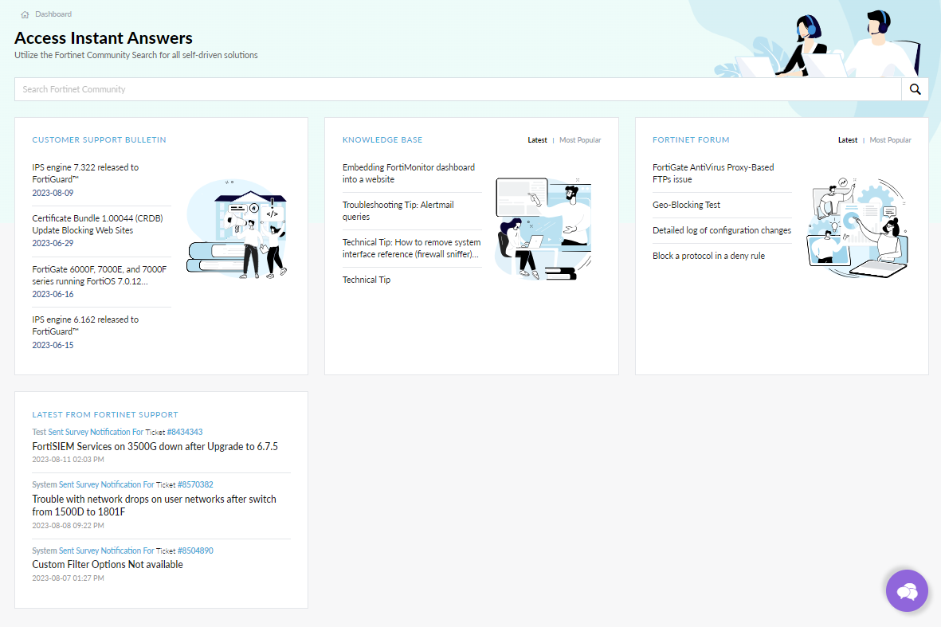The image size is (941, 627).
Task: Open FortiGate 6000F, 7000E, 7000F bulletin
Action: (x=99, y=276)
